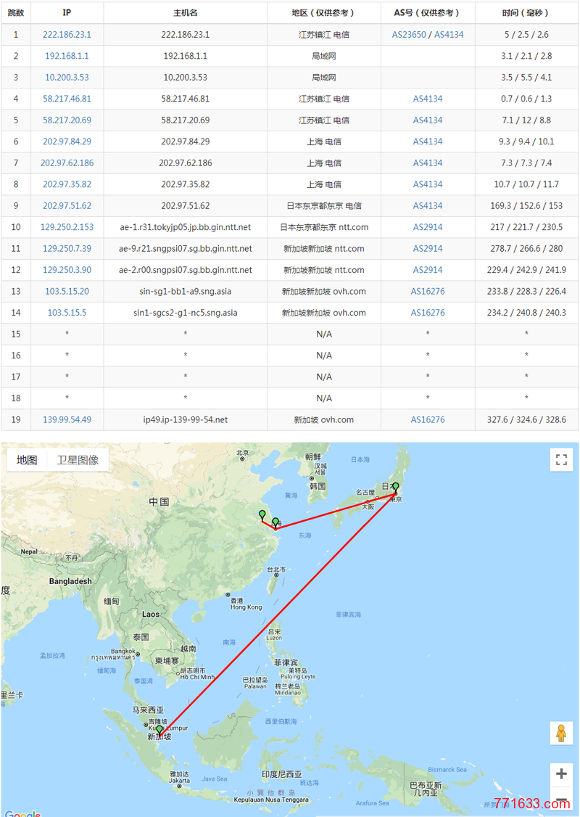Open the AS4134 link for 58.217.46.81
The width and height of the screenshot is (580, 817).
click(428, 99)
